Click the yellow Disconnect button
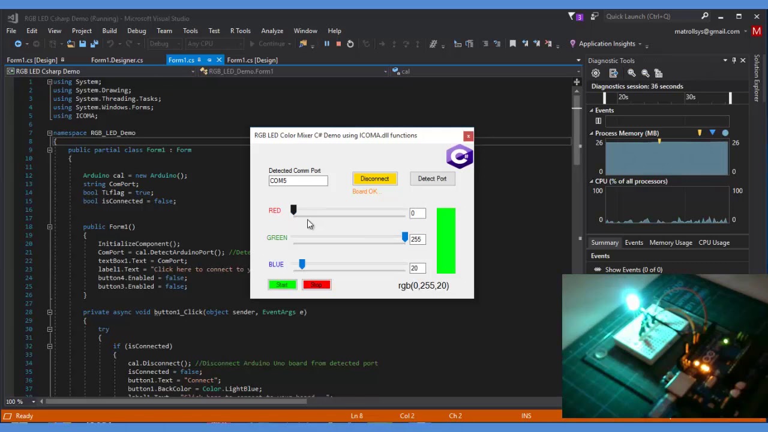This screenshot has width=768, height=432. click(374, 179)
